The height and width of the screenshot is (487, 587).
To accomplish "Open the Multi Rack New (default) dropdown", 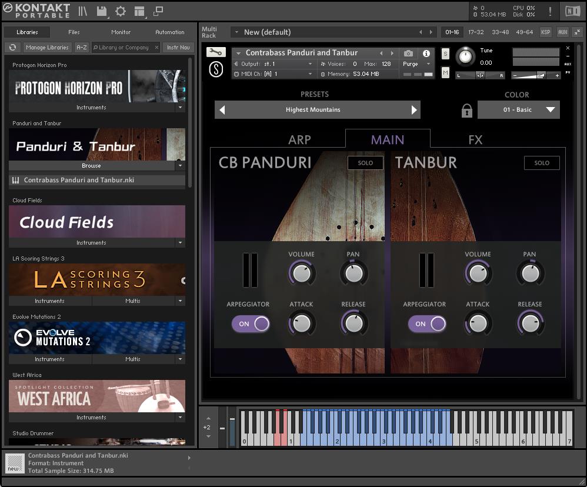I will [x=236, y=32].
